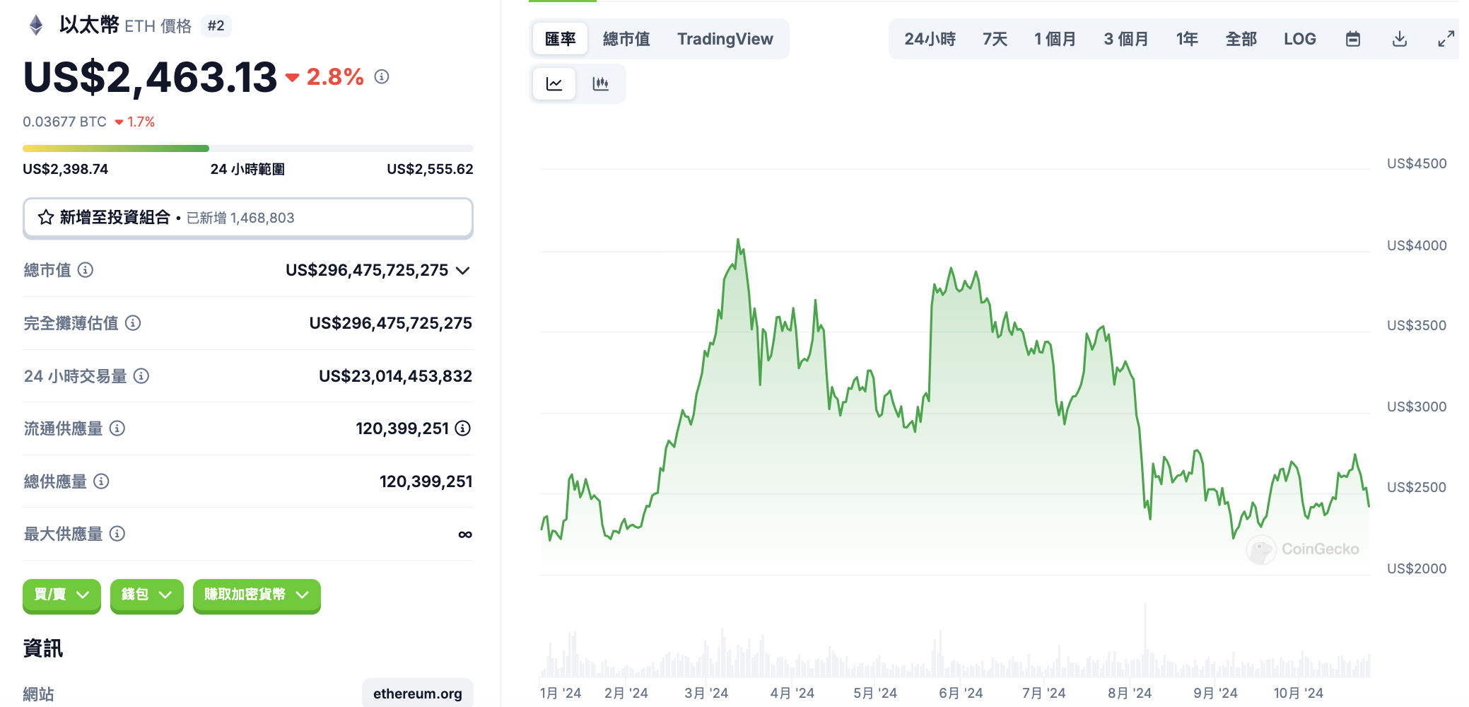Switch to the 總市值 chart tab

point(626,39)
